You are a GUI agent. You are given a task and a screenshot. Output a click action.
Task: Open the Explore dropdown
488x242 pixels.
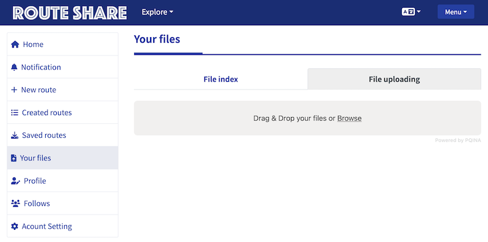tap(157, 12)
